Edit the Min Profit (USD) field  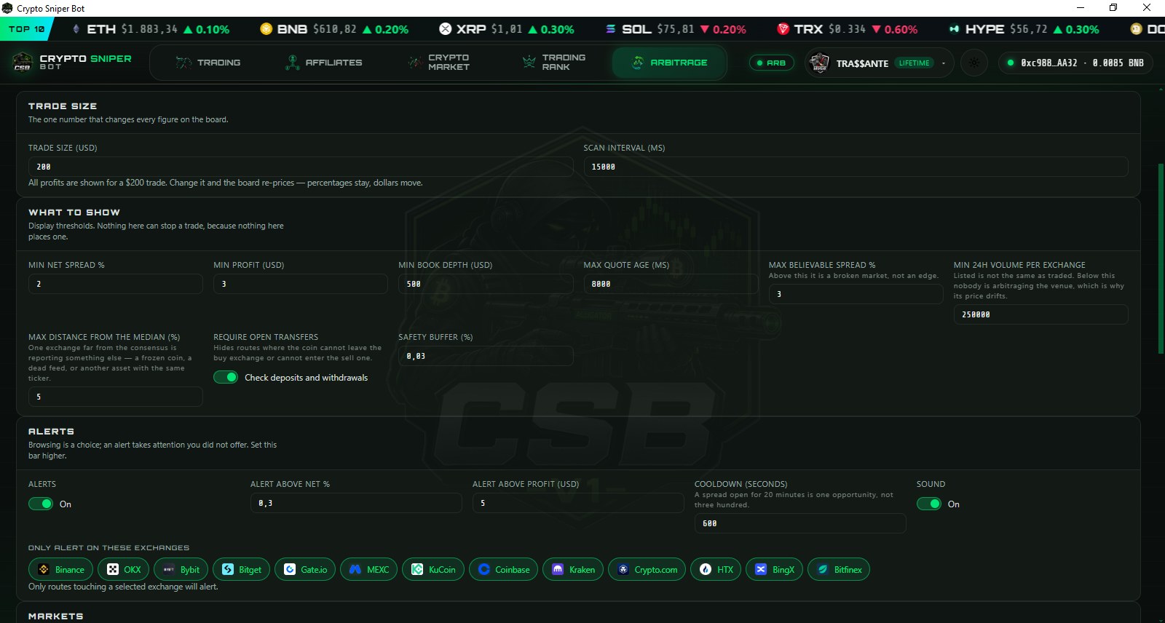pyautogui.click(x=300, y=284)
